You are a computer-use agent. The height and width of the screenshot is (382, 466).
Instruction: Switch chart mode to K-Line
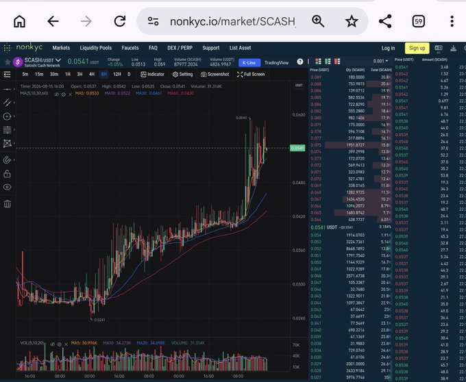coord(249,62)
